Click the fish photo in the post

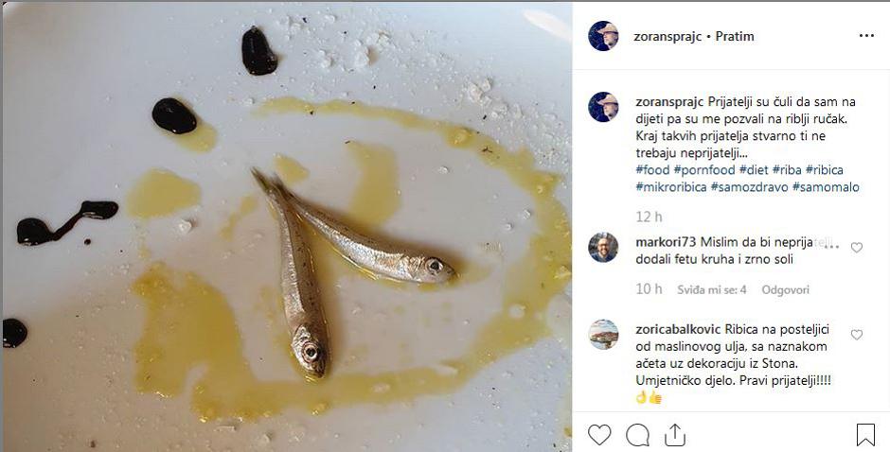pyautogui.click(x=286, y=226)
